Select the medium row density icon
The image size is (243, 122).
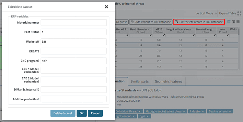[x=234, y=22]
